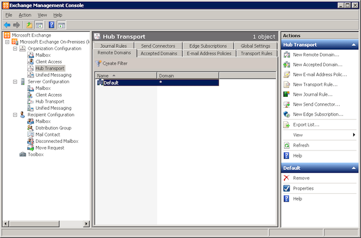Click New E-mail Address Policy action

[x=320, y=74]
